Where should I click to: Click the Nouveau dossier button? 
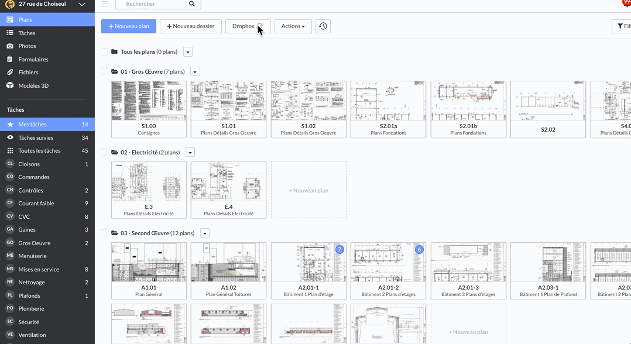[191, 26]
